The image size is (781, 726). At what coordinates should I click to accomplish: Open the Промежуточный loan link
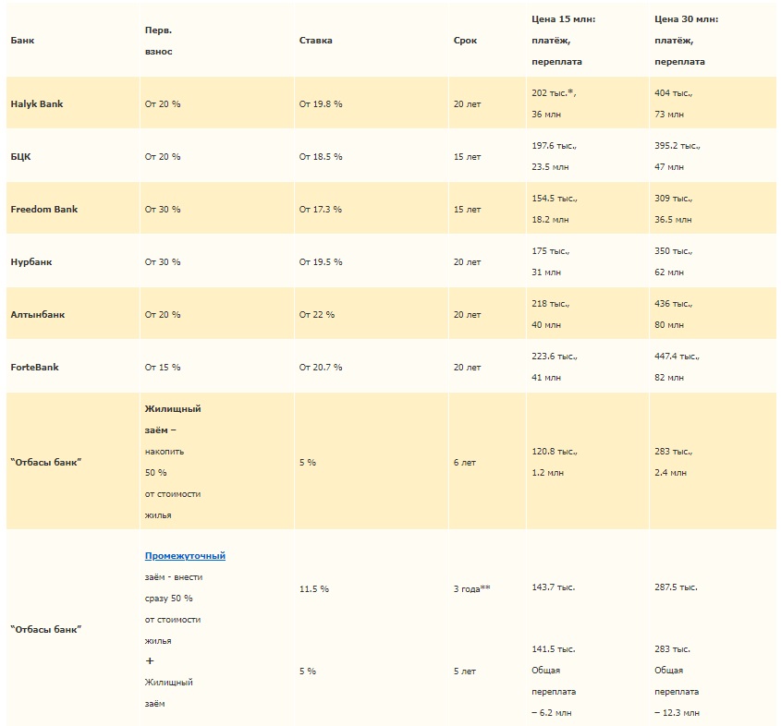pos(185,556)
